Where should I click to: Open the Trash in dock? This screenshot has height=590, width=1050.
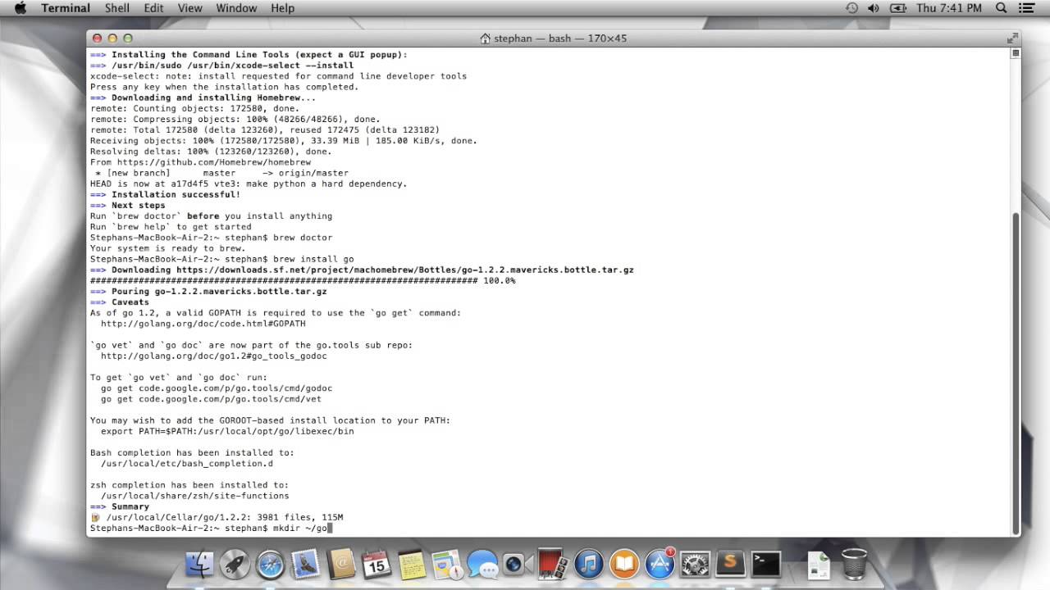coord(854,564)
